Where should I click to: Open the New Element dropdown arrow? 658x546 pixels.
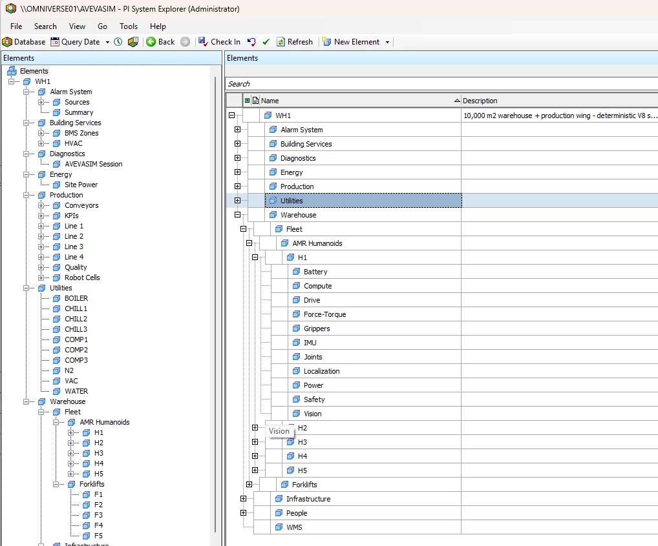[x=387, y=43]
